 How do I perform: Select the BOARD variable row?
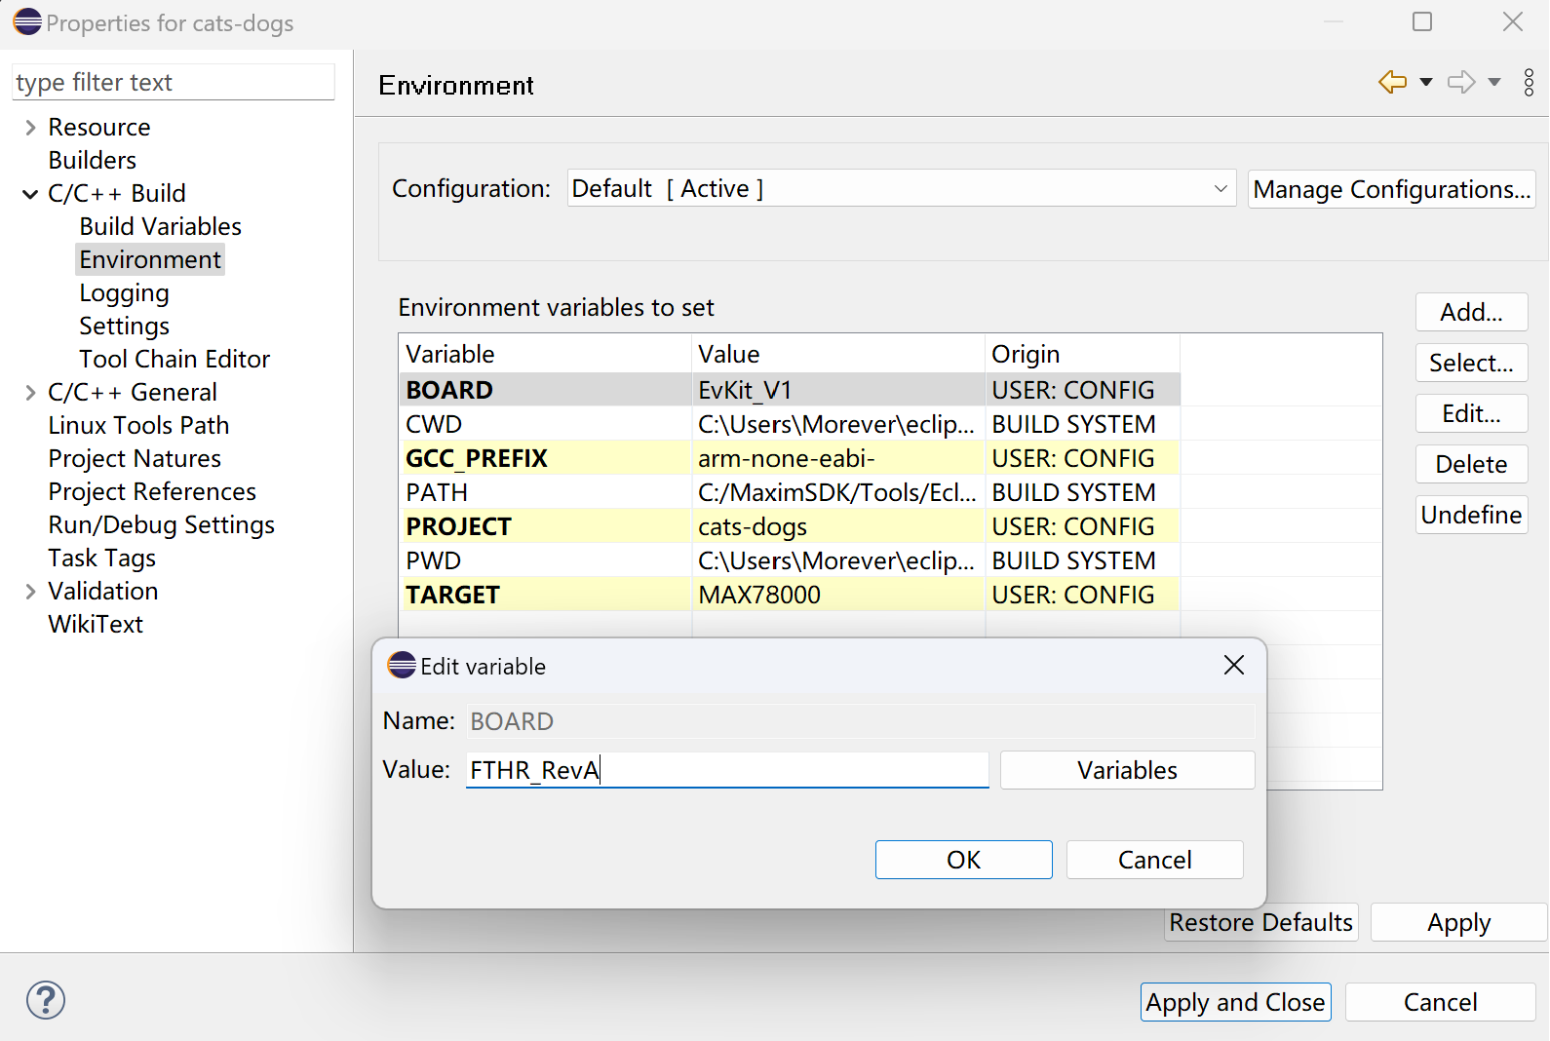click(790, 390)
